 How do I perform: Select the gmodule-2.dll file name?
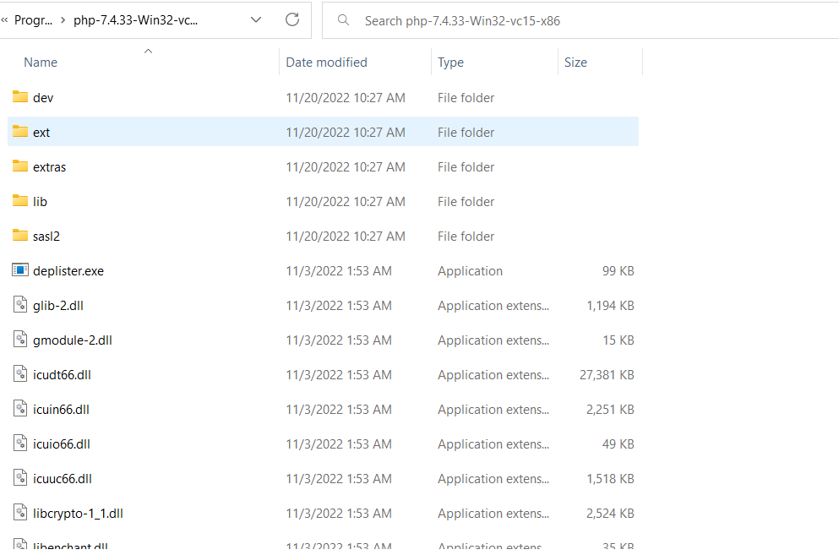pyautogui.click(x=72, y=340)
